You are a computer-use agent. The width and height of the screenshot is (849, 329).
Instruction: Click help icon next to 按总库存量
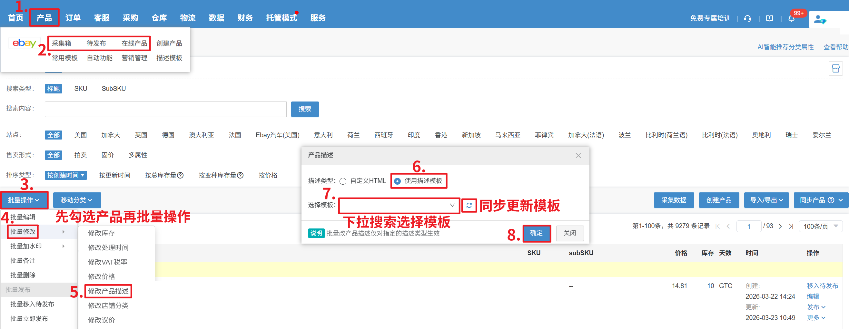(x=180, y=175)
